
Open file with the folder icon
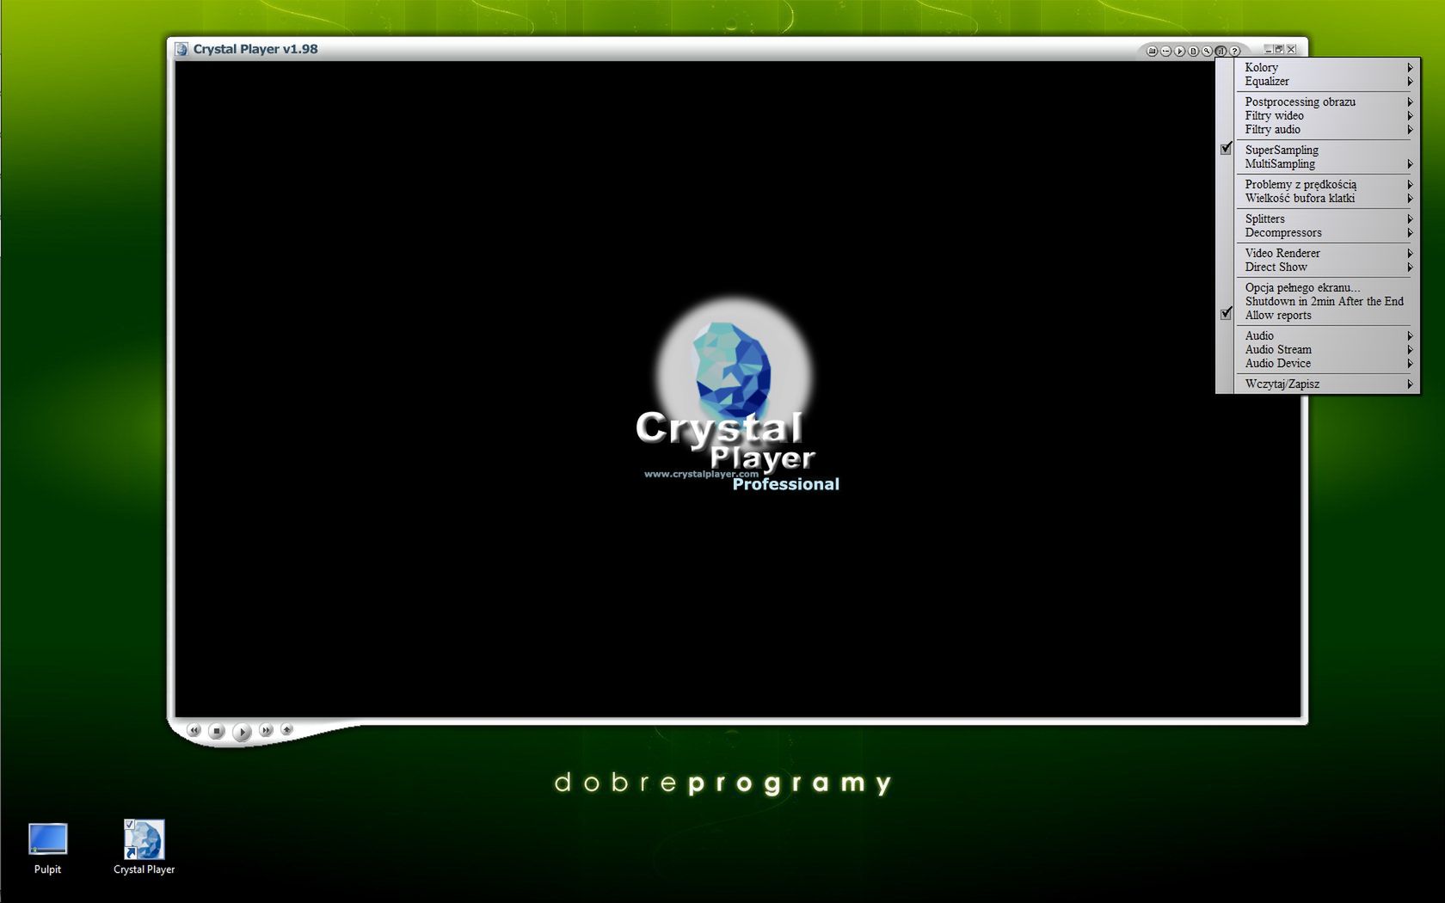(1152, 51)
